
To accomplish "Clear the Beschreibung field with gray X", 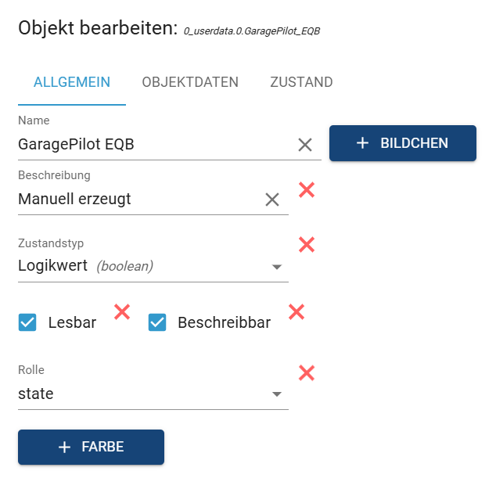I will [272, 200].
